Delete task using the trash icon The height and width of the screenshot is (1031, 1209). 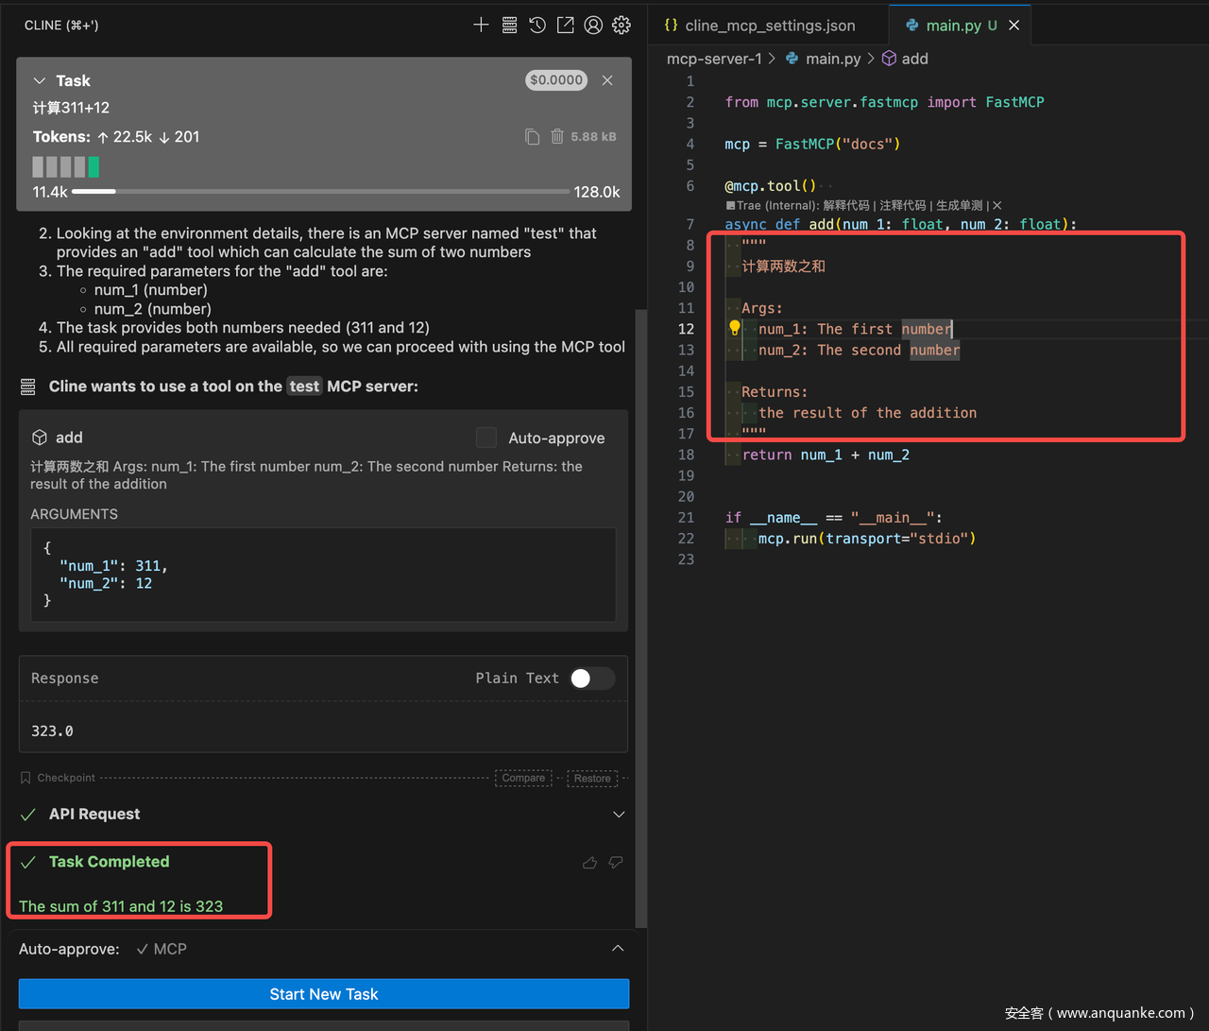(557, 137)
